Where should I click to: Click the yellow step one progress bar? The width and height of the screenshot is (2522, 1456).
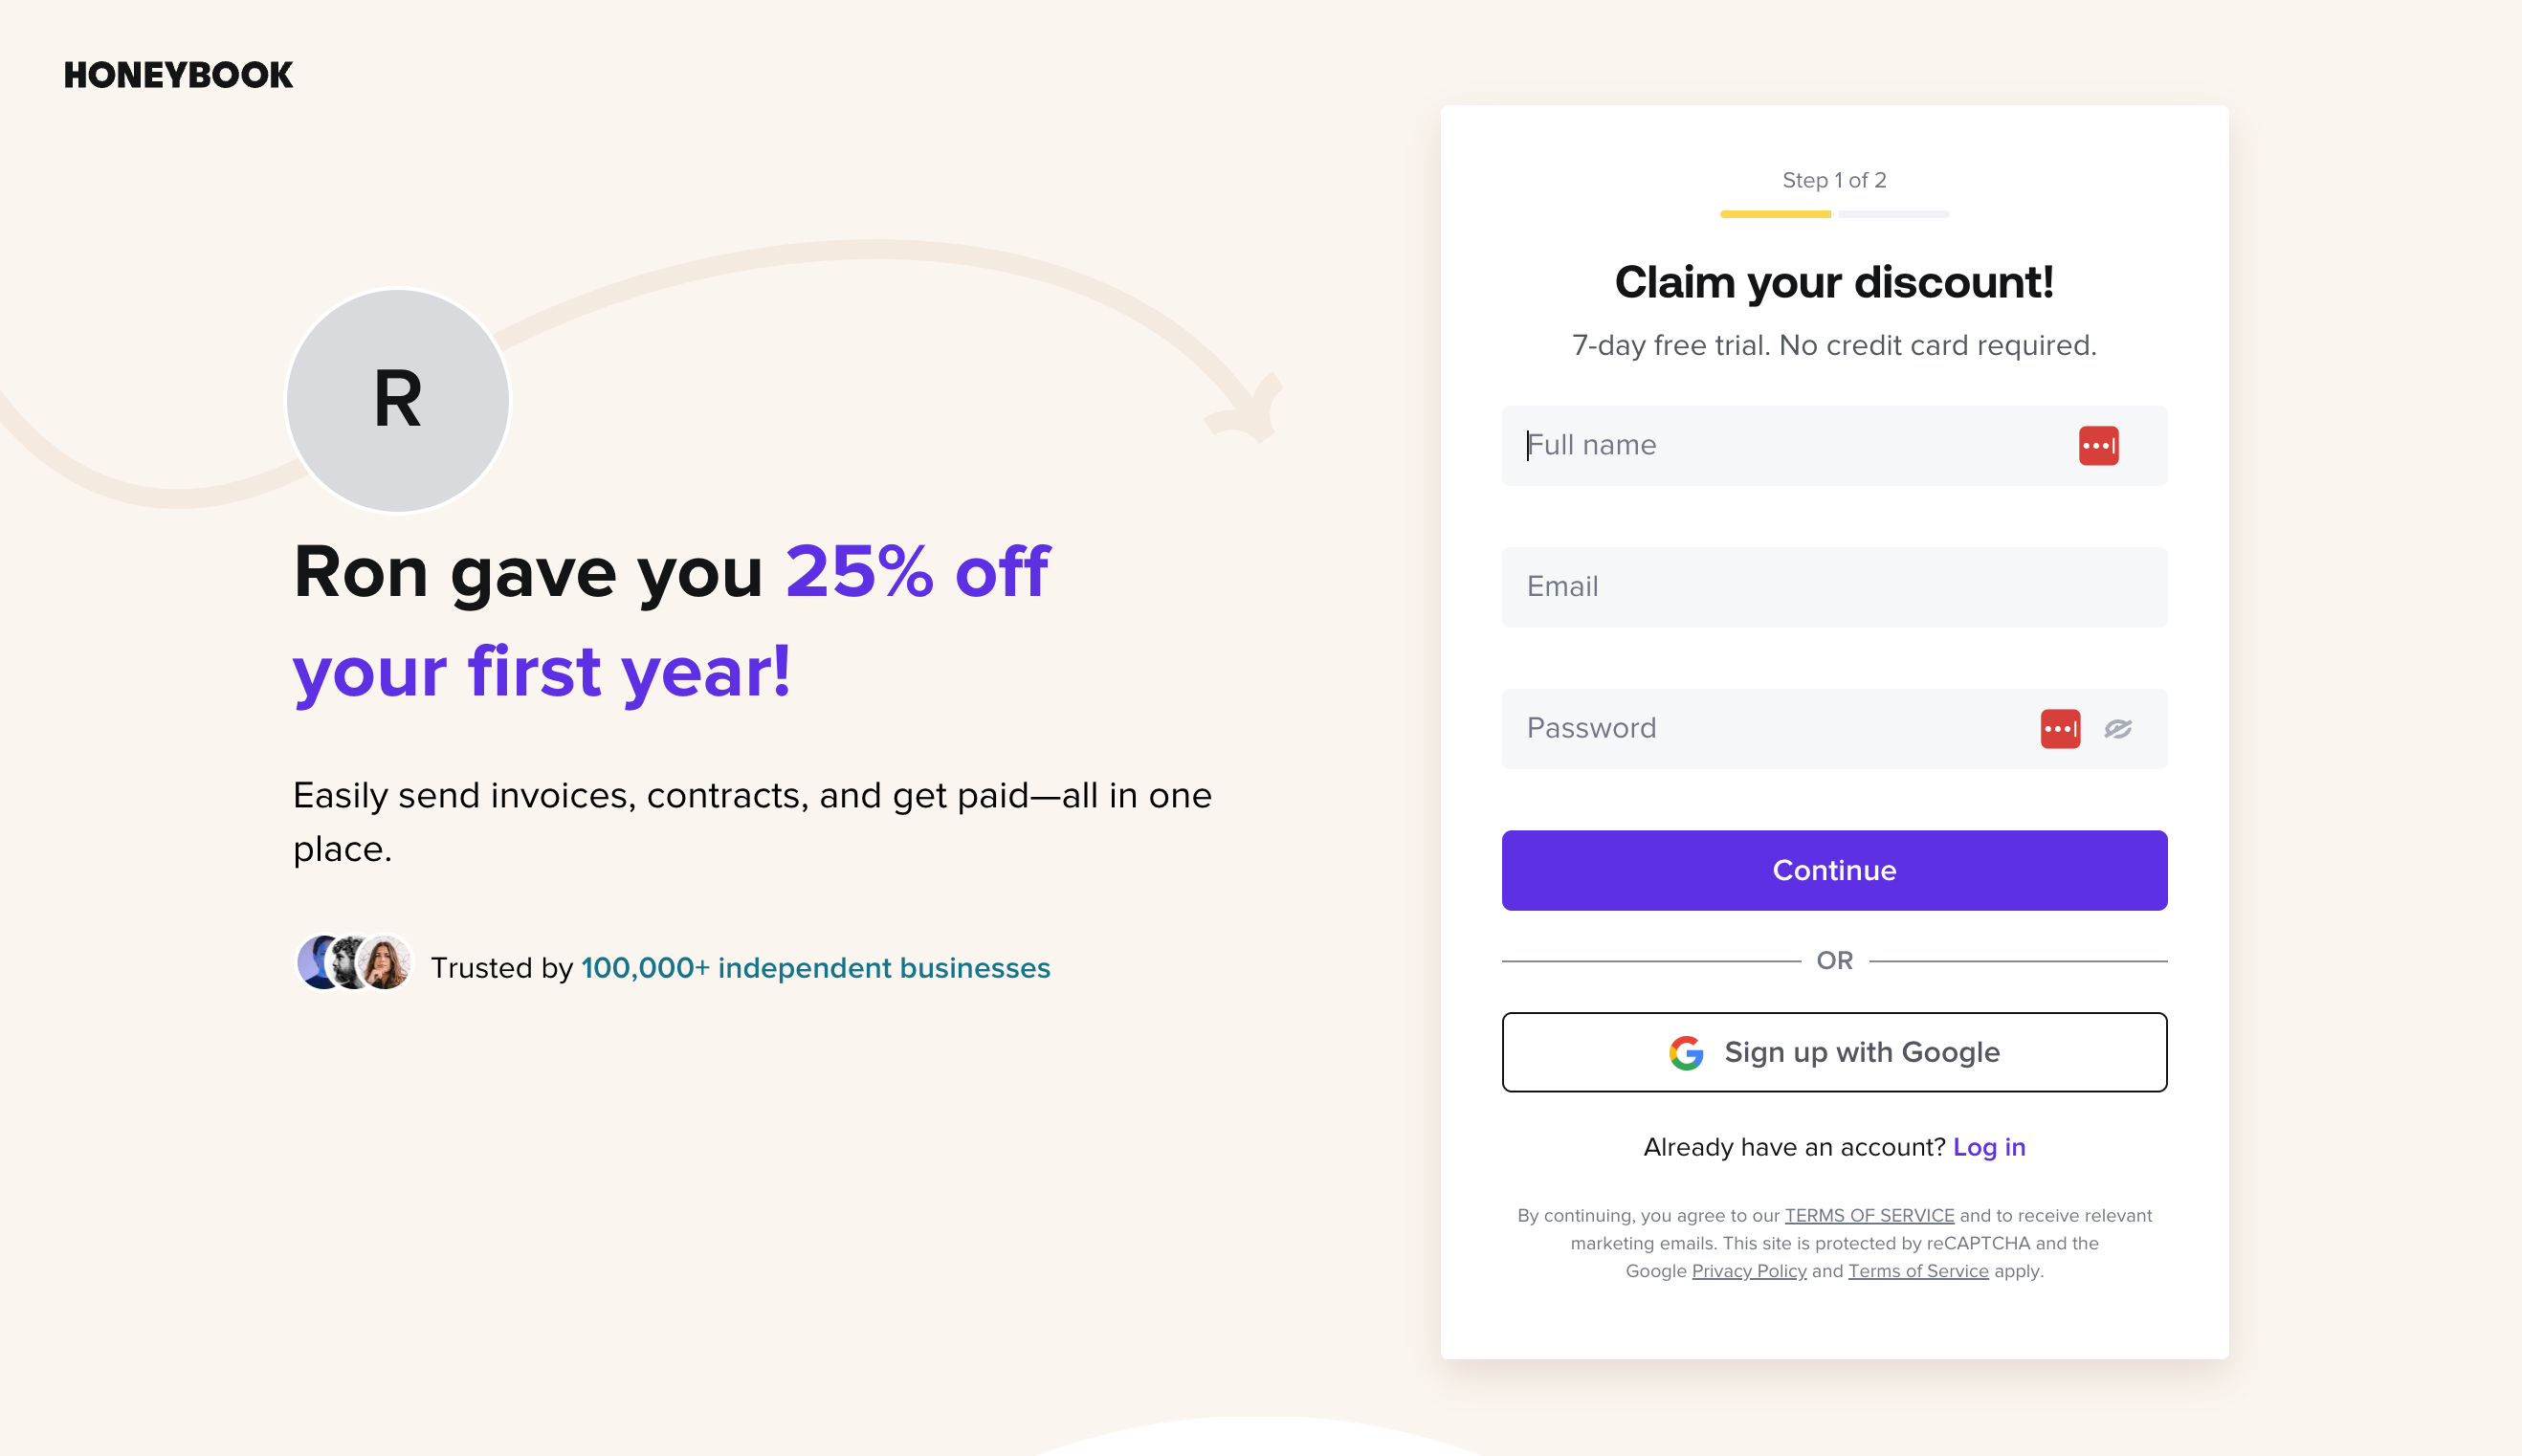click(x=1774, y=214)
